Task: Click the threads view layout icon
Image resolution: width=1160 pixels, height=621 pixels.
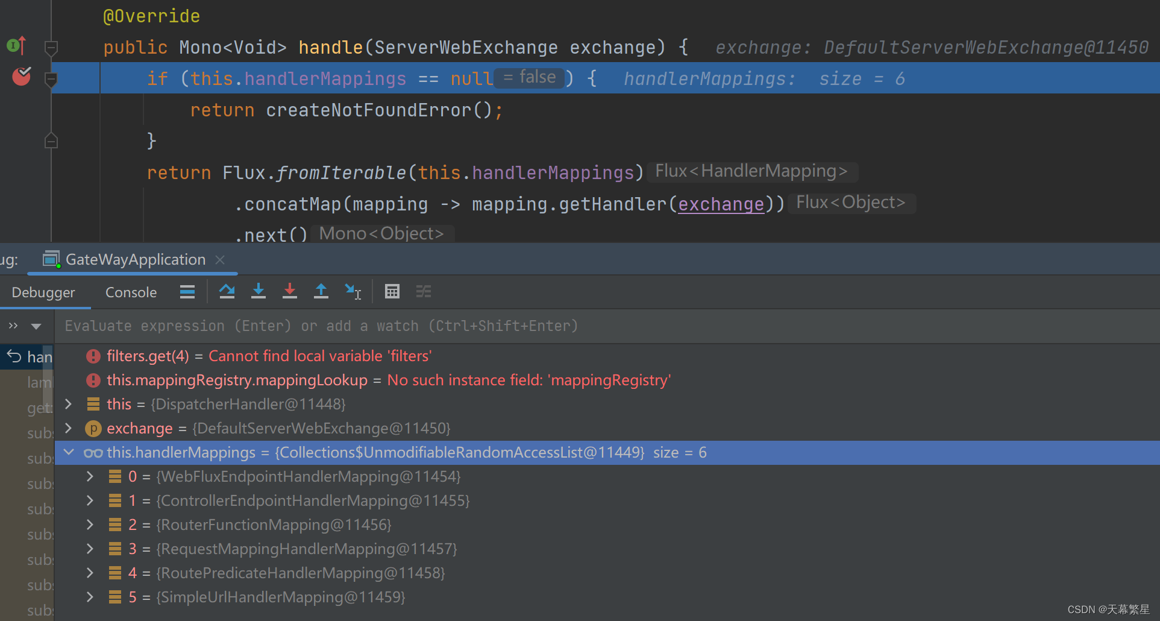Action: pos(424,291)
